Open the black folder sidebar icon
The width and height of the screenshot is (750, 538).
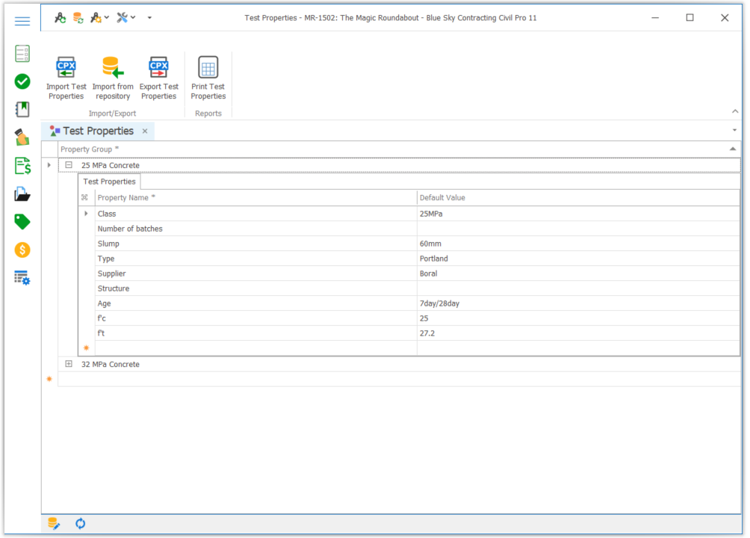click(x=22, y=194)
